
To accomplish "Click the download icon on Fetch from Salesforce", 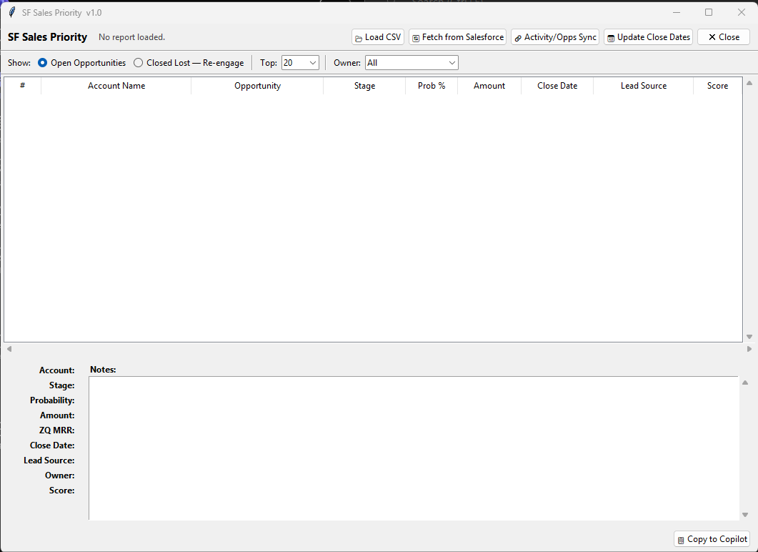I will [x=417, y=36].
